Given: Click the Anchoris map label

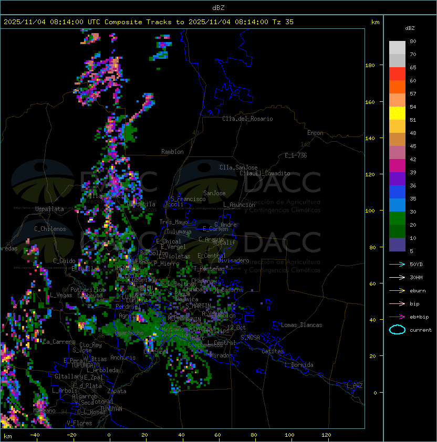Looking at the screenshot, I should pos(123,357).
